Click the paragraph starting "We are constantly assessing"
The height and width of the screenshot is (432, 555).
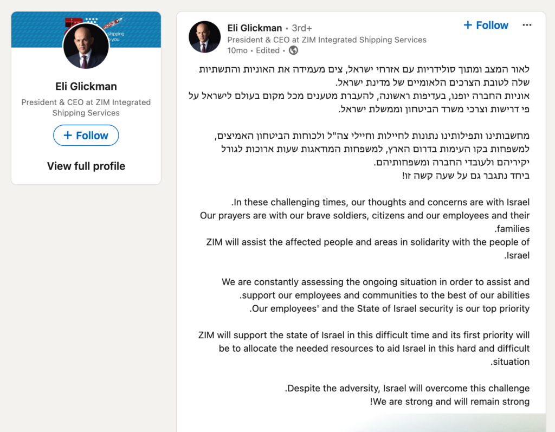point(376,295)
